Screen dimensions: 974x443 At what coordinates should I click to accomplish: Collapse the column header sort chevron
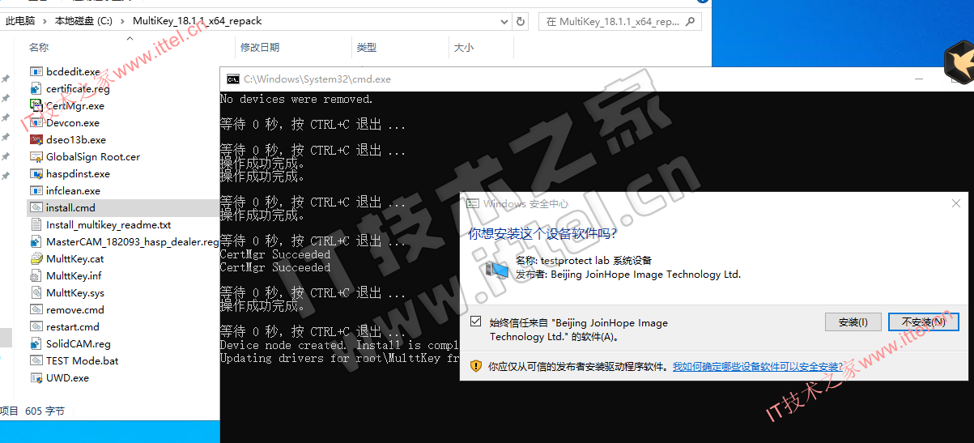[x=131, y=38]
